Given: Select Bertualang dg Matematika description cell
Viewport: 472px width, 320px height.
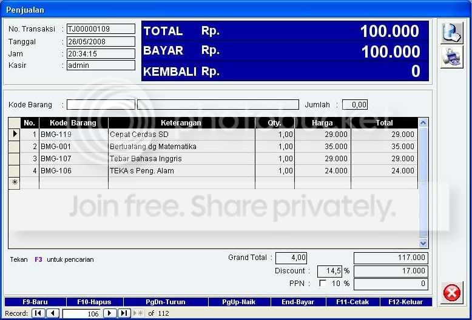Looking at the screenshot, I should (181, 147).
